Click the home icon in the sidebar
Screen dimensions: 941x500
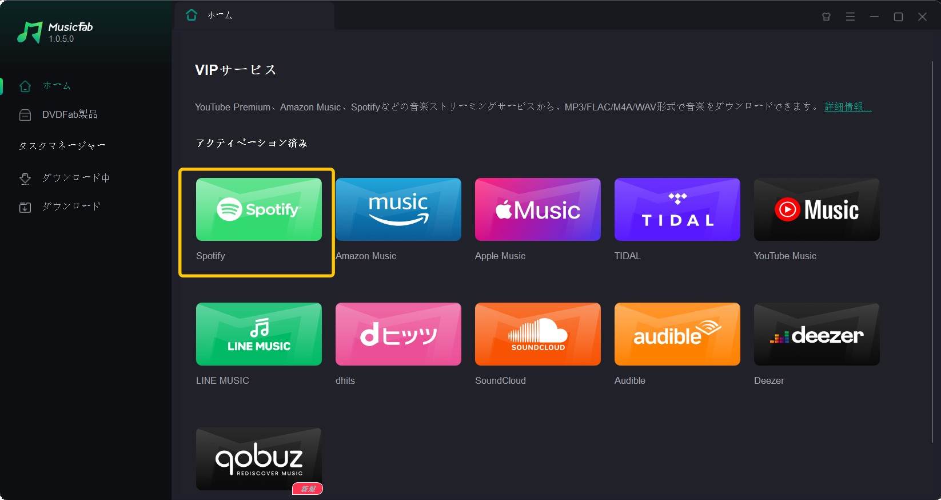coord(25,86)
